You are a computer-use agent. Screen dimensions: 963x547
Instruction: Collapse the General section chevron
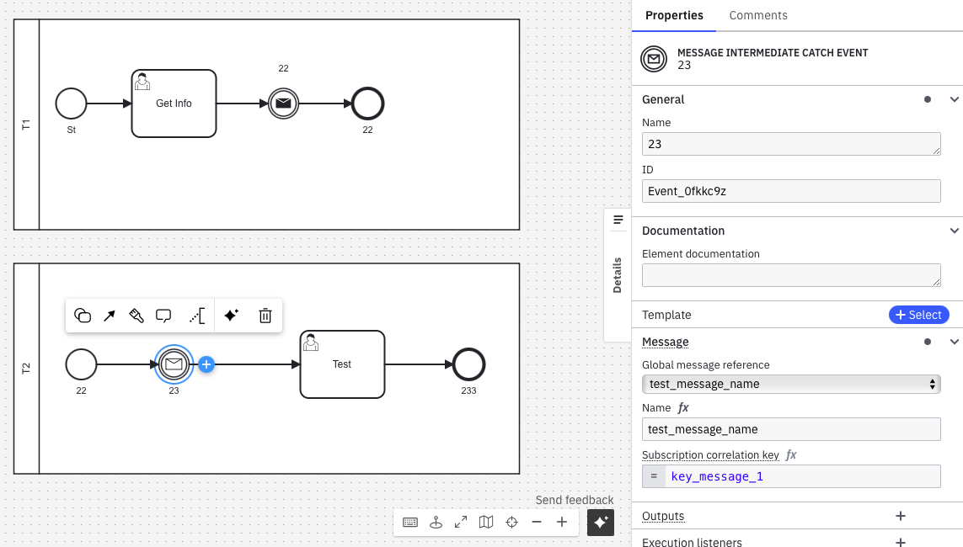[954, 99]
